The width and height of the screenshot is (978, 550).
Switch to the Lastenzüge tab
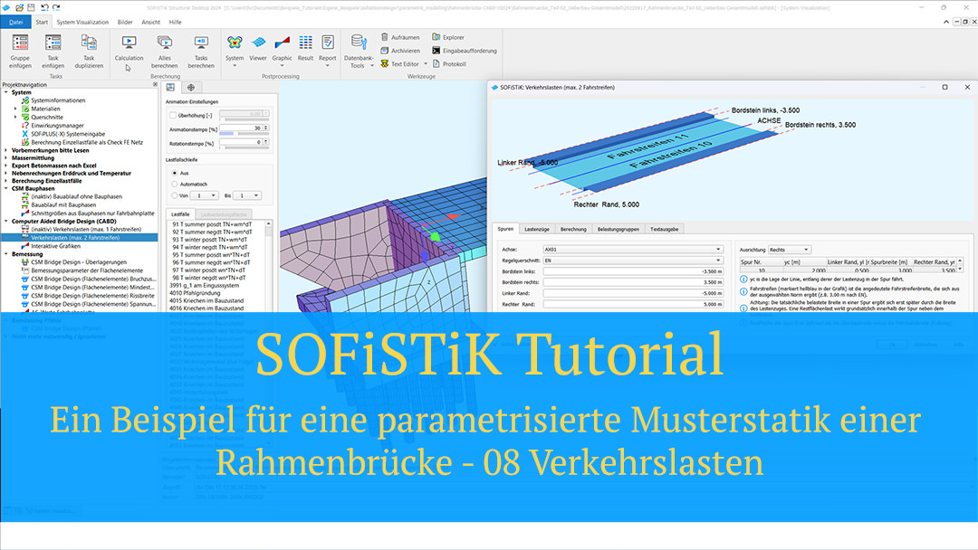click(x=535, y=230)
